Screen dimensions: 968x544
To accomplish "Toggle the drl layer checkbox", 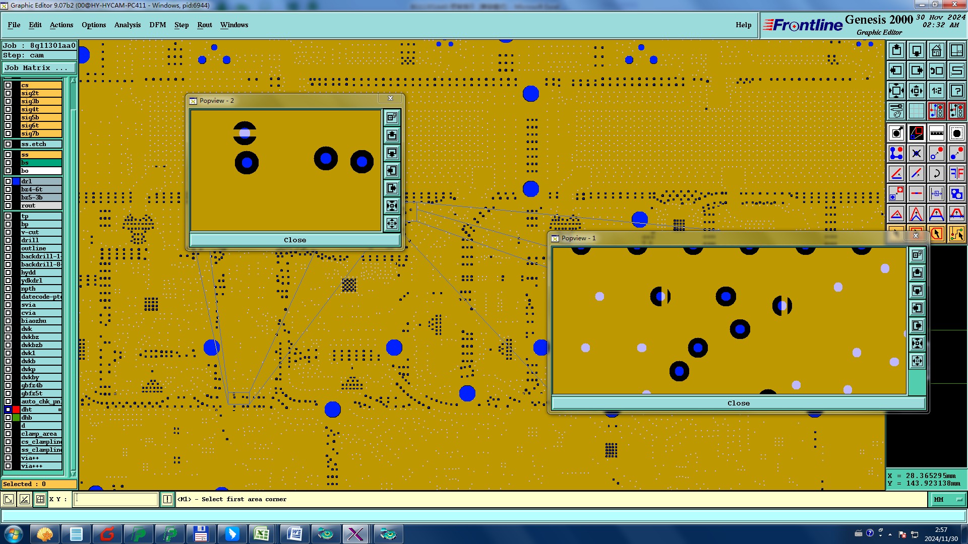I will [8, 181].
